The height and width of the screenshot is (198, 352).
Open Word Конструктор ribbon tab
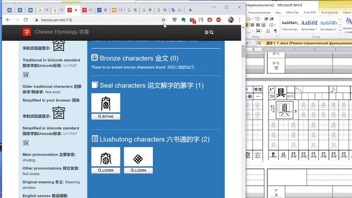click(329, 13)
